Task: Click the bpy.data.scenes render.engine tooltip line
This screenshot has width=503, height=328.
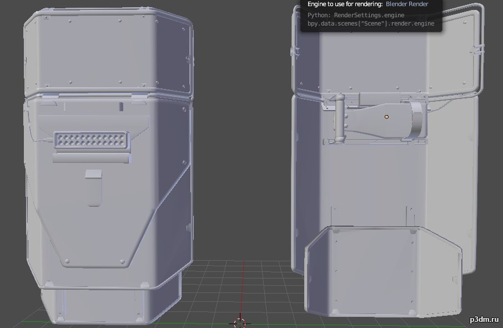Action: pyautogui.click(x=371, y=23)
